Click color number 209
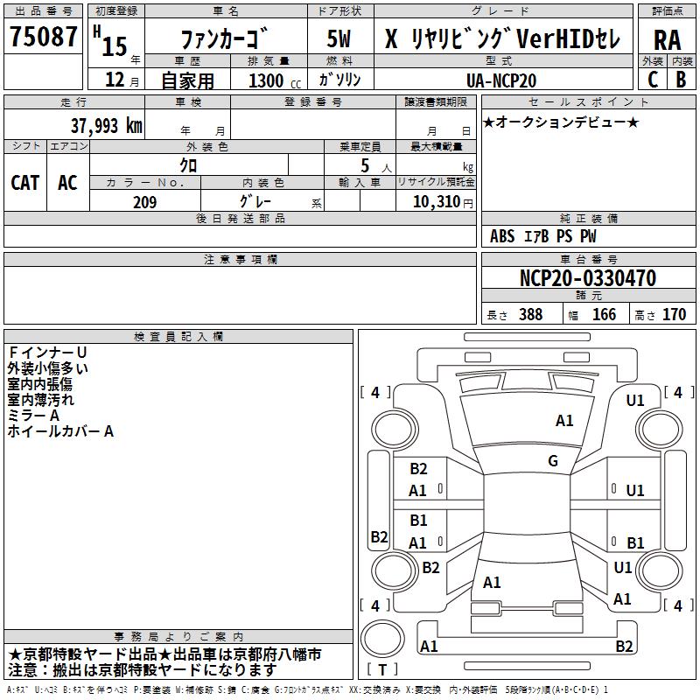Viewport: 700px width, 700px height. pyautogui.click(x=144, y=202)
